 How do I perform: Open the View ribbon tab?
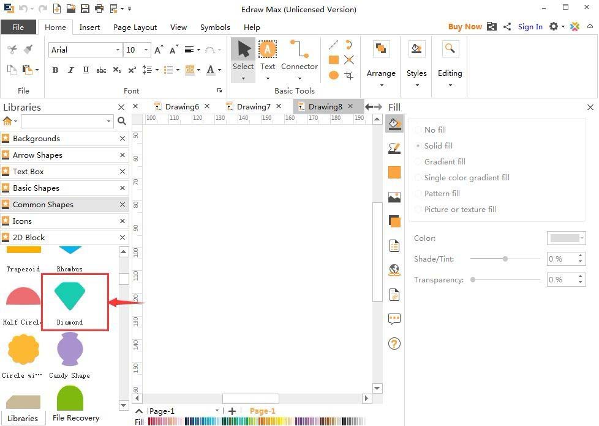[178, 27]
